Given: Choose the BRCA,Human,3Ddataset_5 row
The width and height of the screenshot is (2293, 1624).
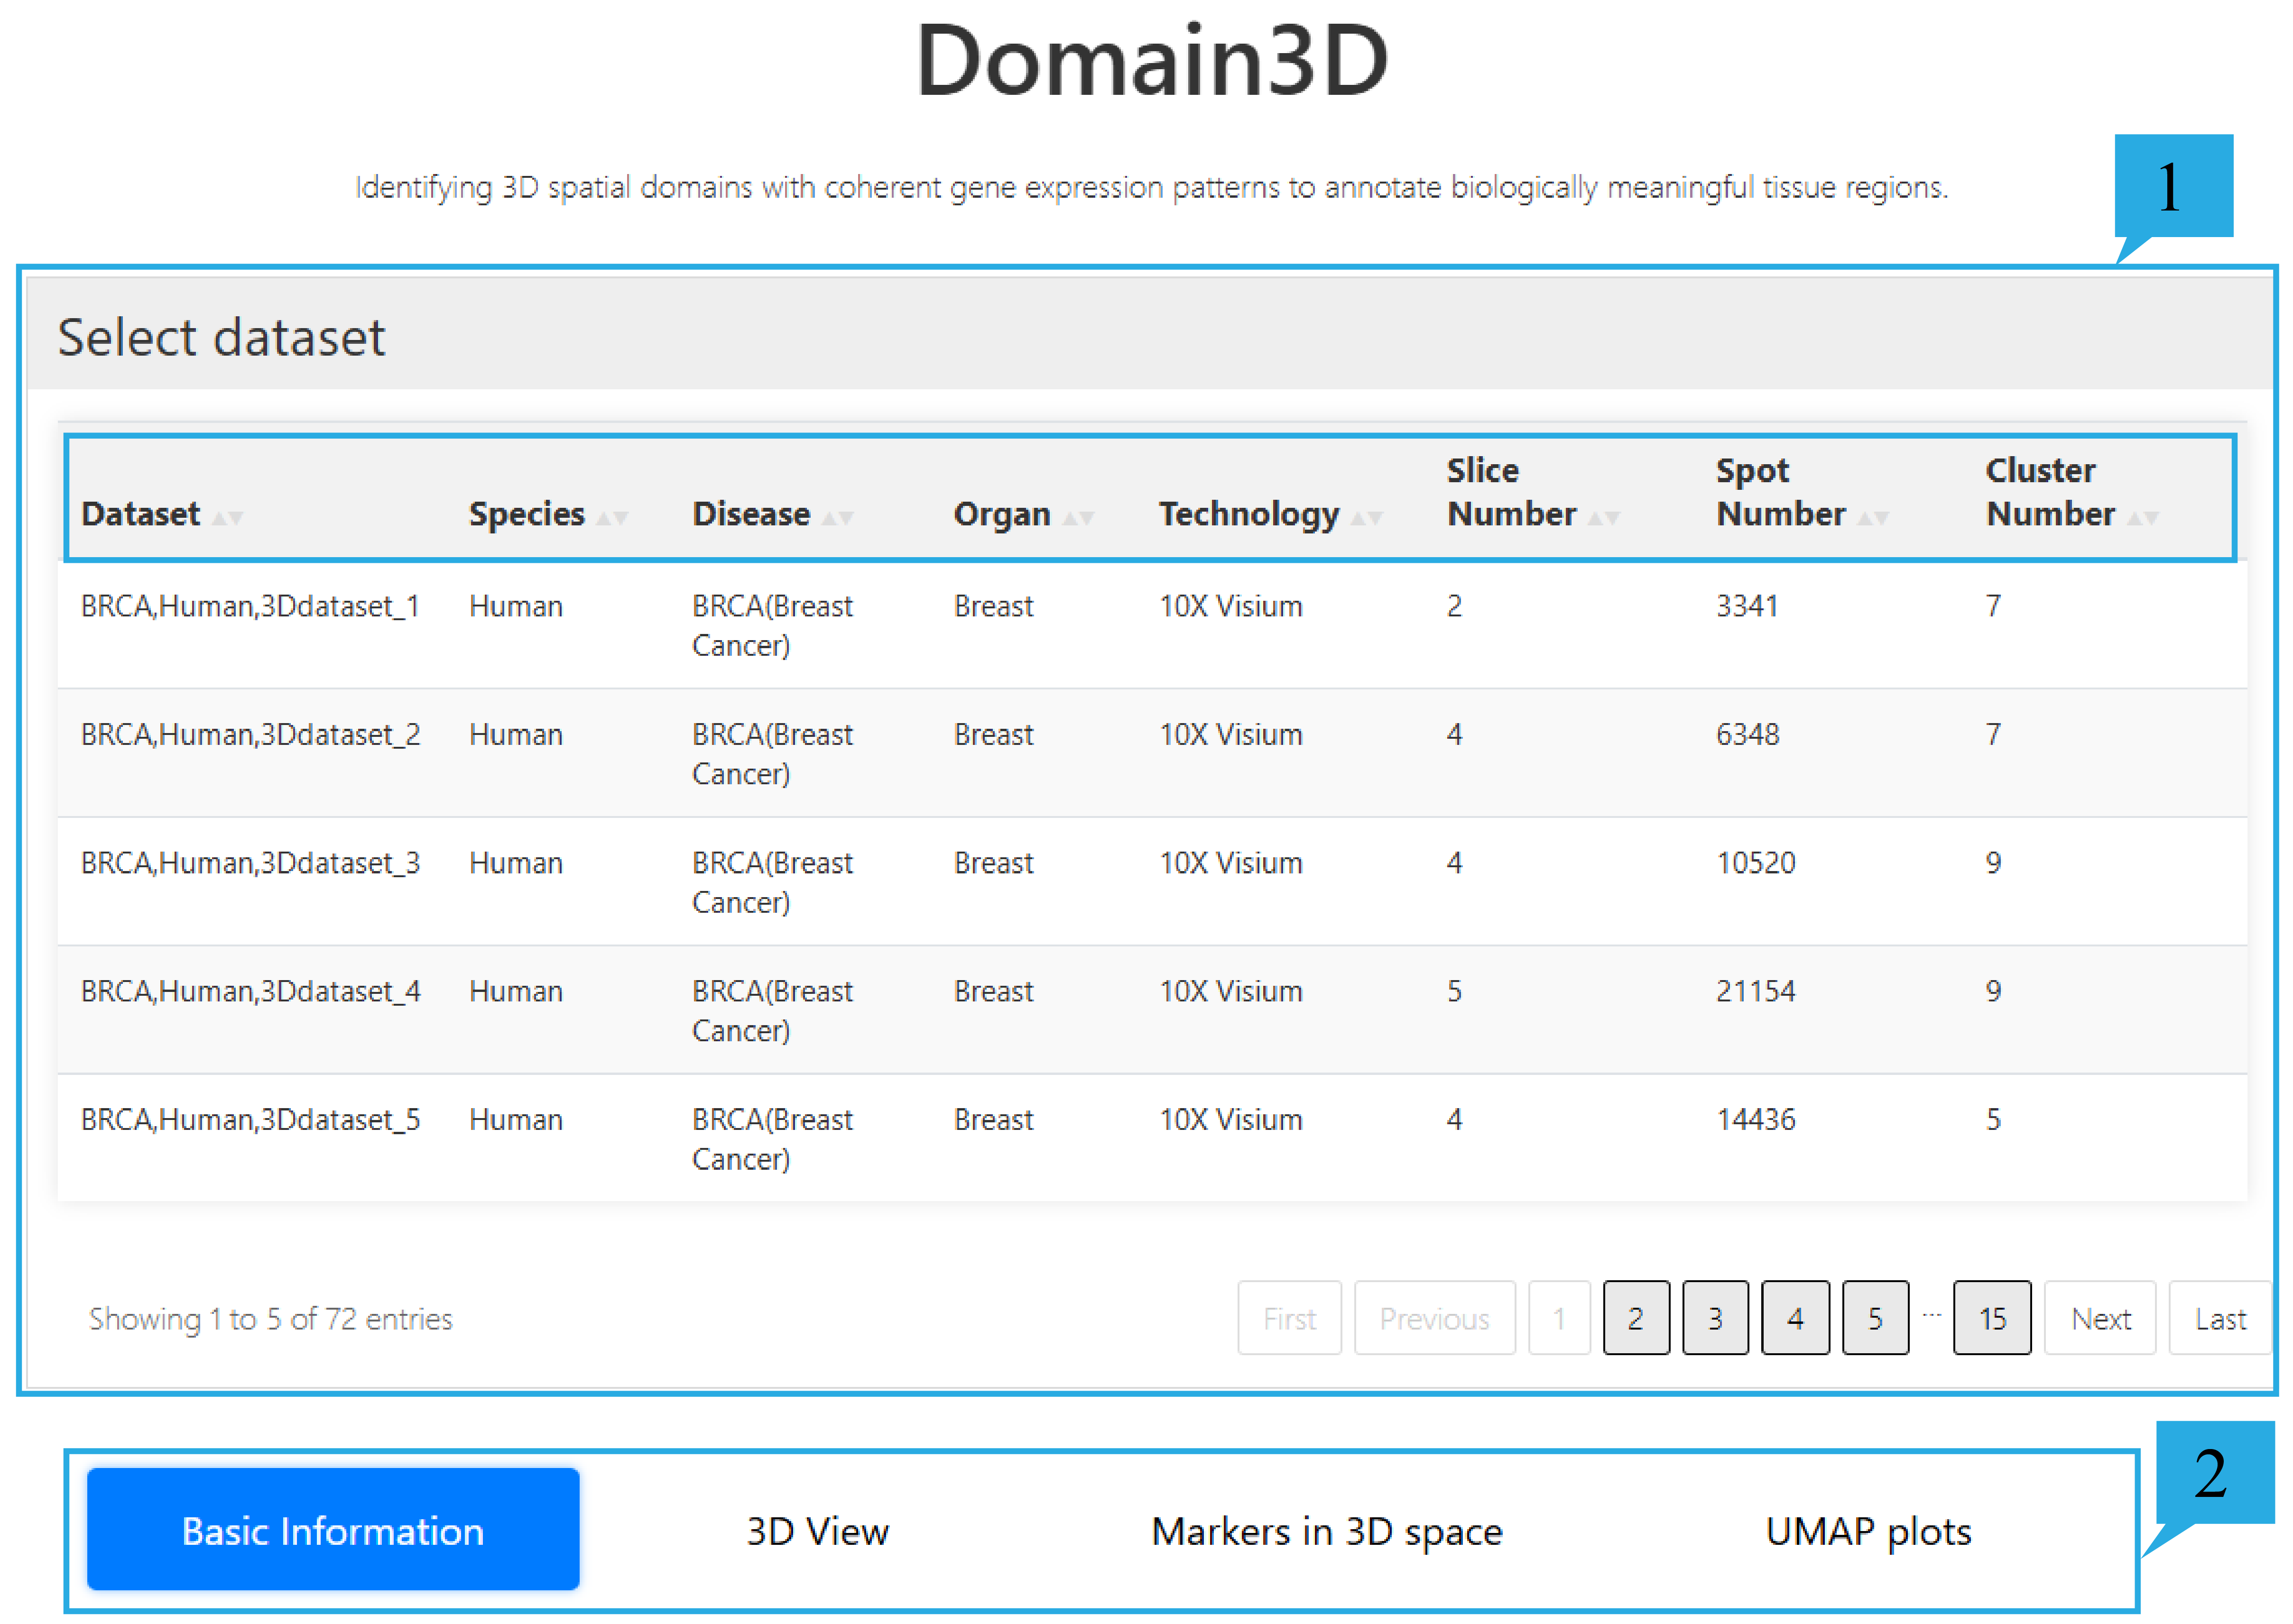Looking at the screenshot, I should 250,1119.
